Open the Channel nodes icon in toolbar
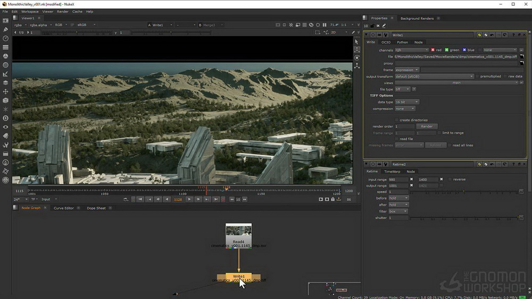Image resolution: width=532 pixels, height=299 pixels. pos(5,47)
